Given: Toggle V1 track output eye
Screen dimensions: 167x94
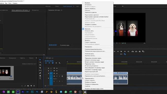Looking at the screenshot, I should (x=57, y=73).
